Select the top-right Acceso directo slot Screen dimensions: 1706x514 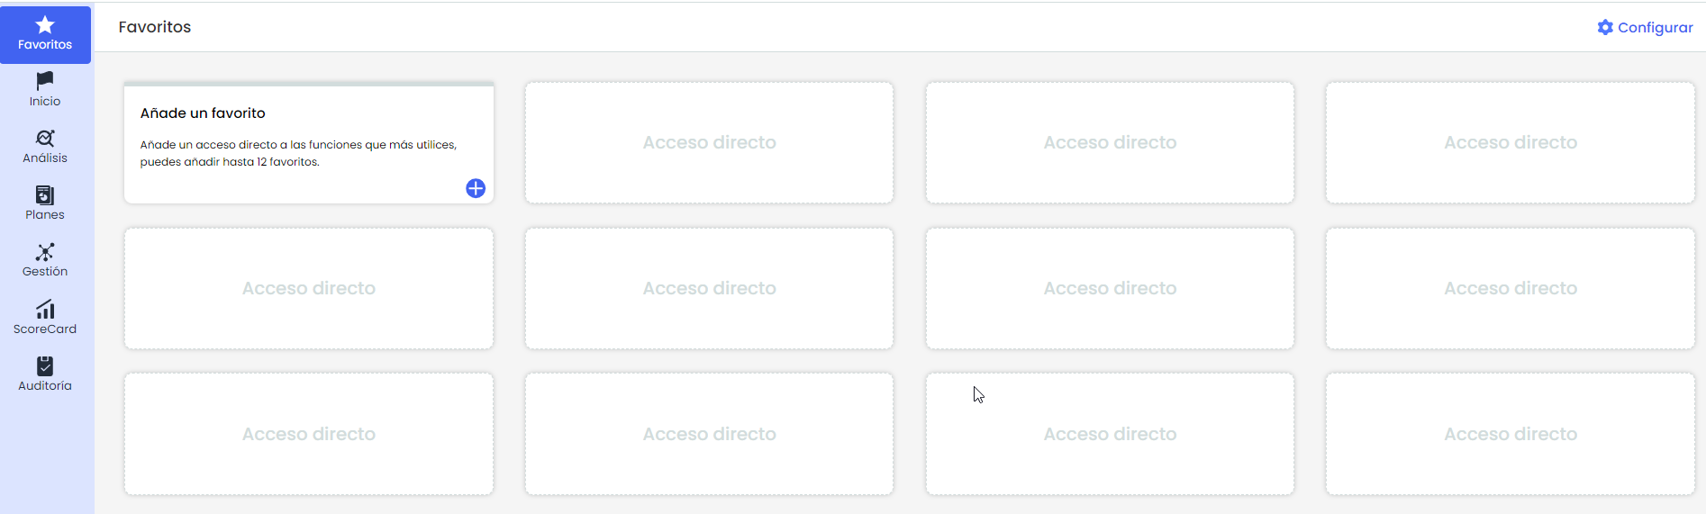click(1511, 143)
